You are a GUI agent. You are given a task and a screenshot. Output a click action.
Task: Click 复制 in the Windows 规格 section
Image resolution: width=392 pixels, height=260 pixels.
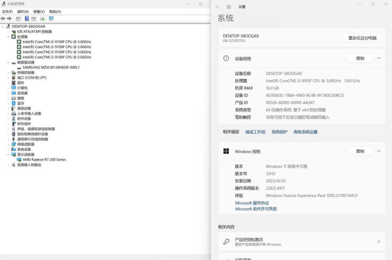pos(360,151)
